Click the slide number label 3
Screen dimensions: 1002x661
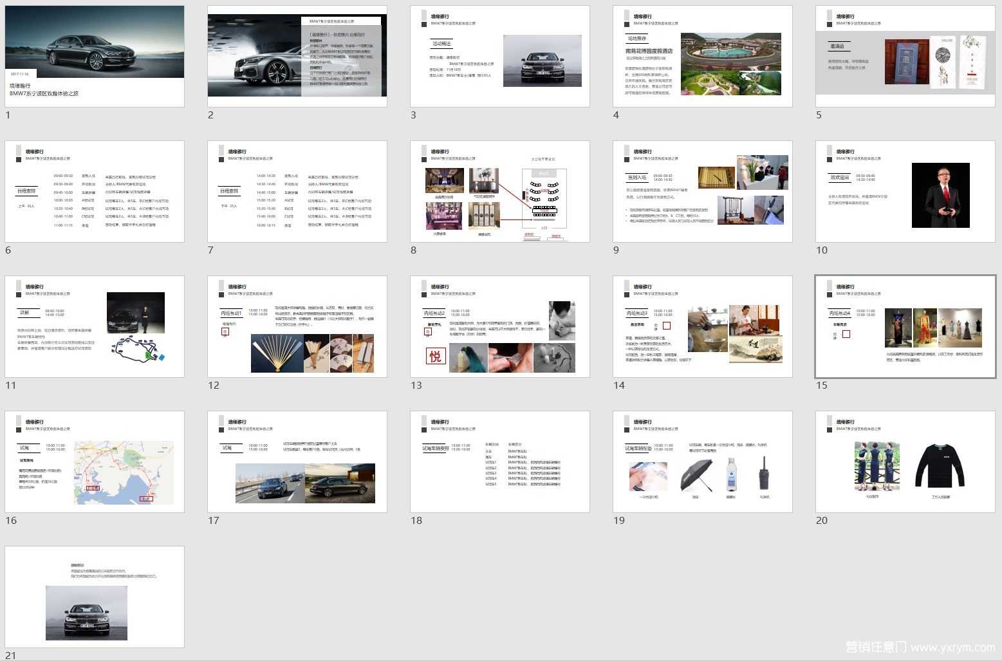[413, 115]
